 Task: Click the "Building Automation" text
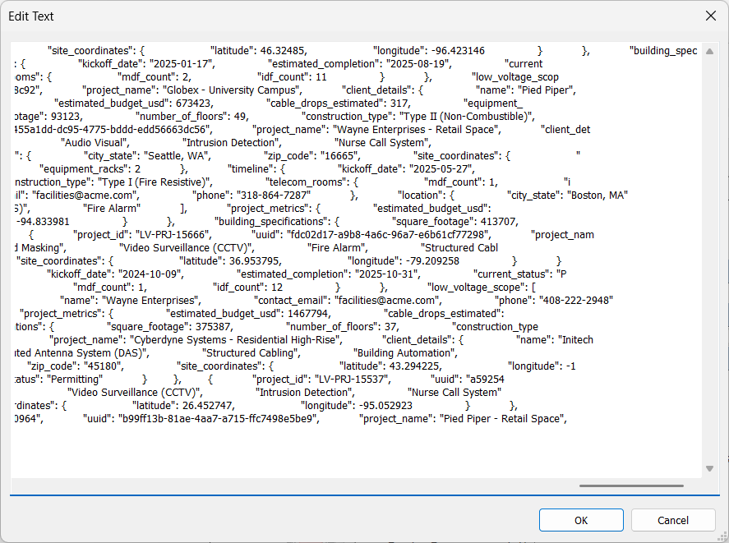[x=405, y=353]
